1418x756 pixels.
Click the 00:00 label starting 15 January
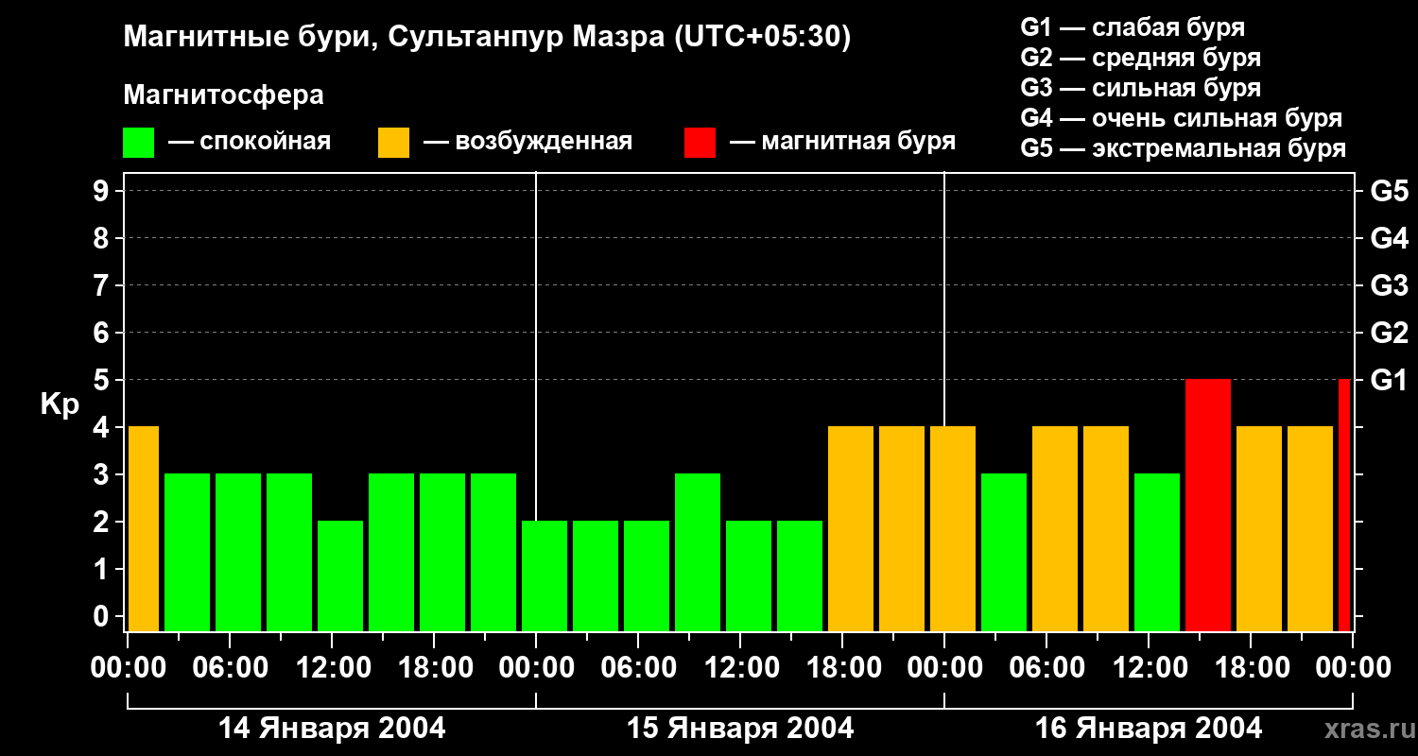coord(538,667)
